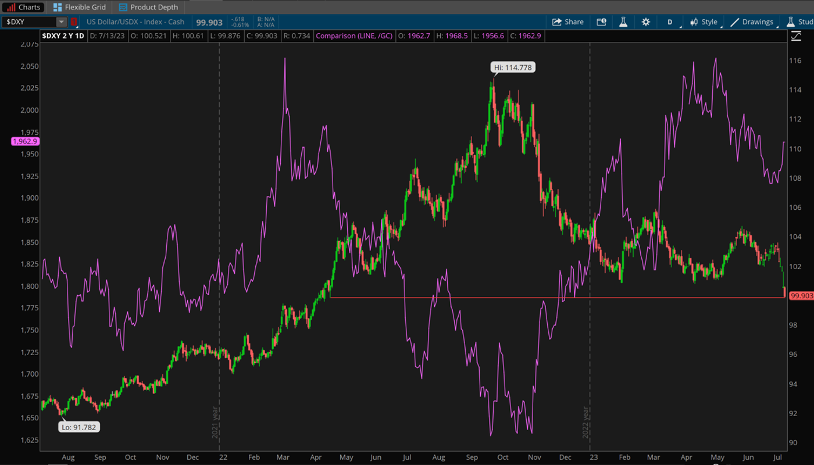Switch to the Flexible Grid tab
Image resolution: width=814 pixels, height=465 pixels.
pos(80,7)
